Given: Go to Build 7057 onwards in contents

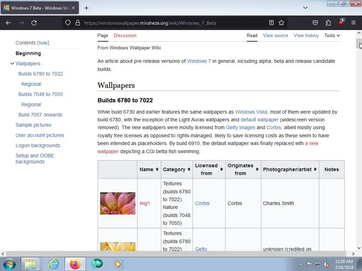Looking at the screenshot, I should (40, 115).
